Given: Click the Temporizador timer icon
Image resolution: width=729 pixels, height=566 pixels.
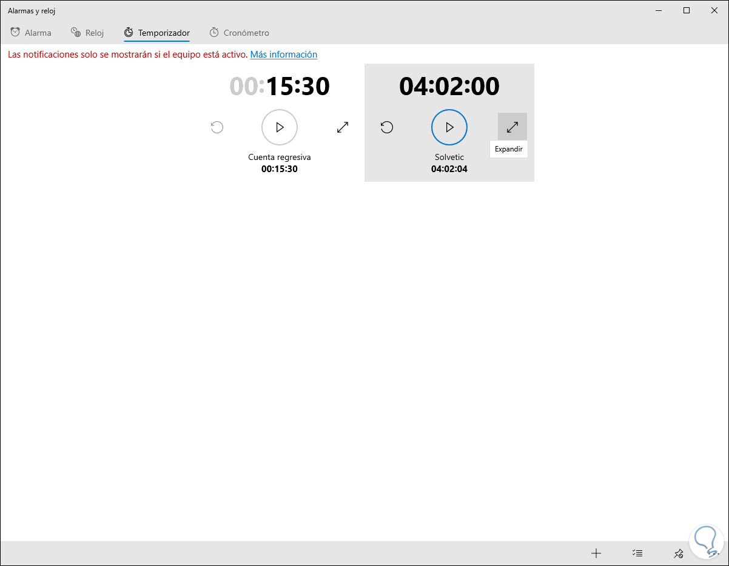Looking at the screenshot, I should (127, 32).
